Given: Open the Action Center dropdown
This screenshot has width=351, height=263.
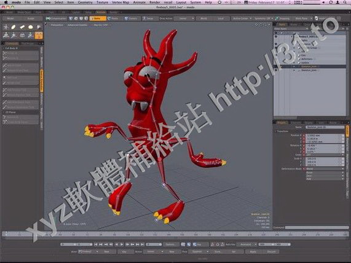Looking at the screenshot, I should point(242,18).
